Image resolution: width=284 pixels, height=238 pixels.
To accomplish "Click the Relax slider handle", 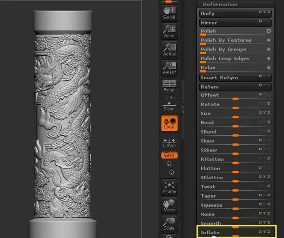I will click(x=203, y=71).
